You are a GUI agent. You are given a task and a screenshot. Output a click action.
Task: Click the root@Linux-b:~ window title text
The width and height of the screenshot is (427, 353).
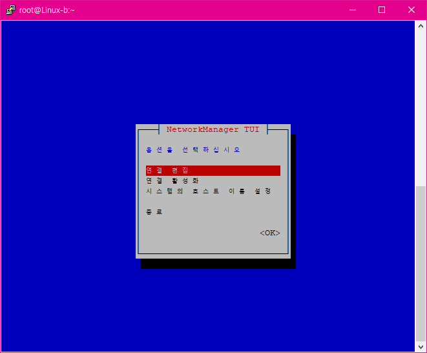click(47, 10)
